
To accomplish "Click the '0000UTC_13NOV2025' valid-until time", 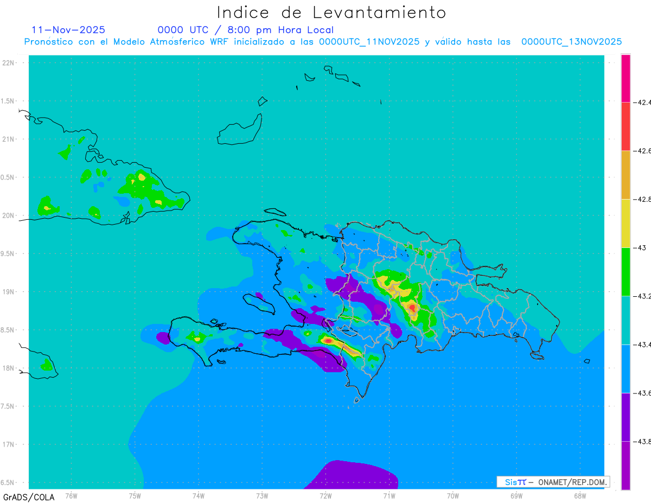I will tap(571, 42).
